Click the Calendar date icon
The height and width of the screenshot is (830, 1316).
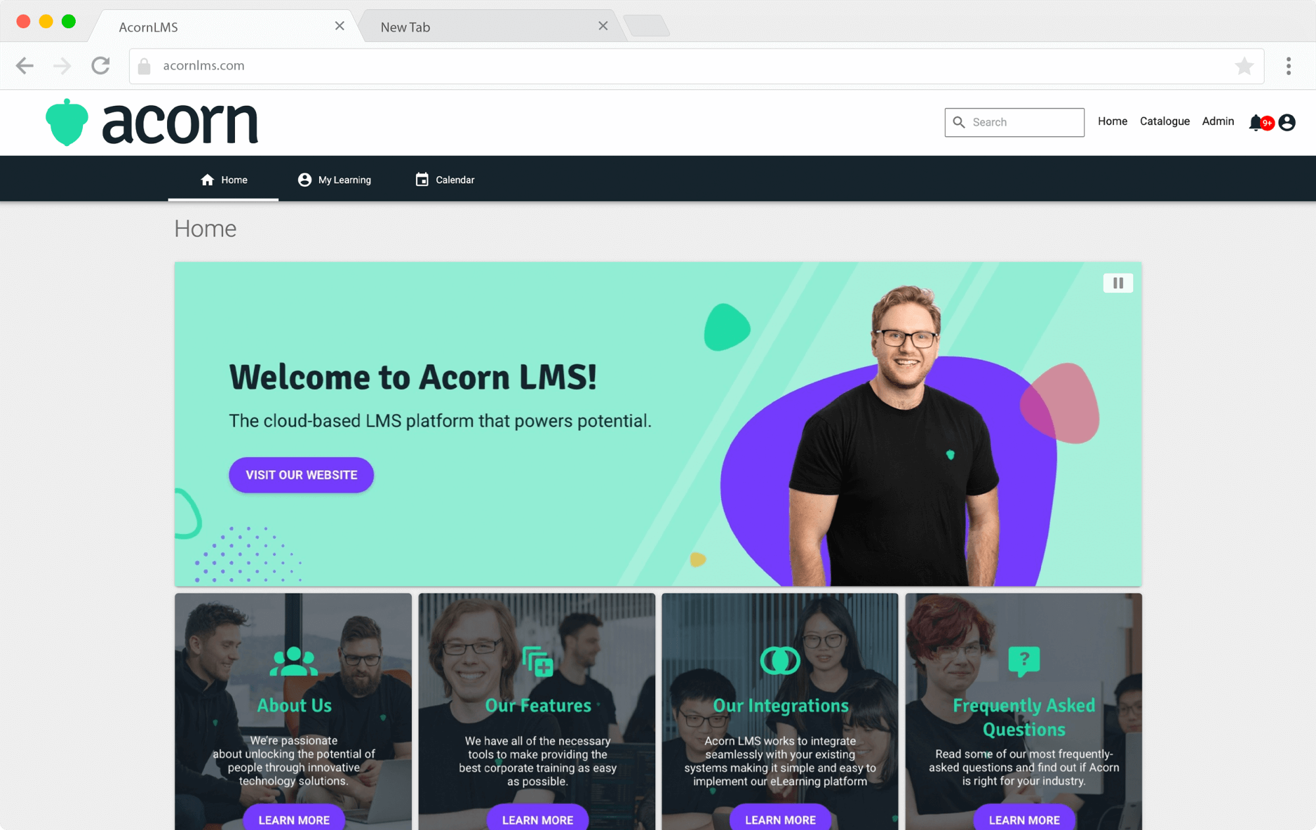(421, 179)
